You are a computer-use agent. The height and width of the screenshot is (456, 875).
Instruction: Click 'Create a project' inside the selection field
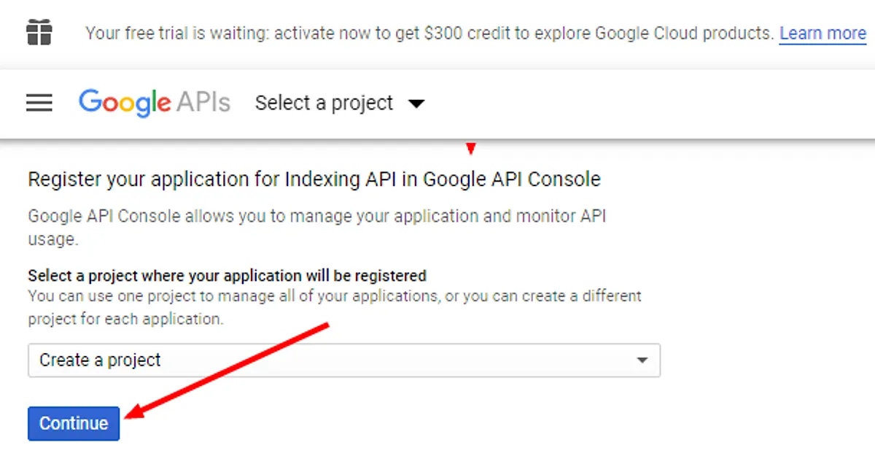click(99, 360)
